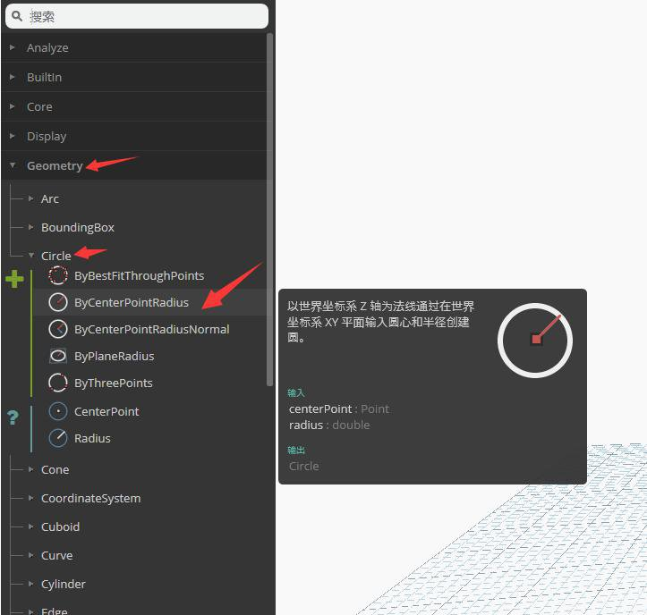The image size is (647, 615).
Task: Click the large circle preview in tooltip
Action: [535, 341]
